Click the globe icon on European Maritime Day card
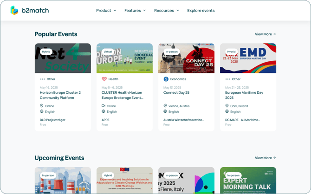This screenshot has width=311, height=194. coord(227,111)
